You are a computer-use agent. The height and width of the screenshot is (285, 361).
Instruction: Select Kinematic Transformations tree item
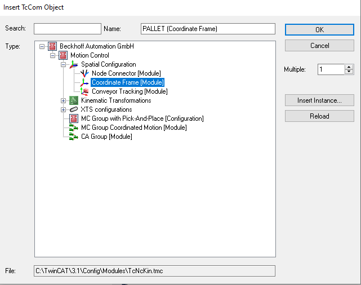[x=116, y=100]
